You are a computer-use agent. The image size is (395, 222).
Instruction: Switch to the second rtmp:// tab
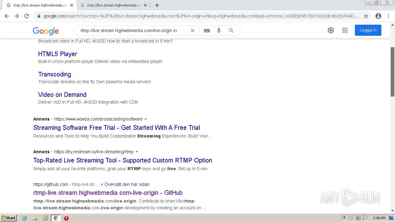click(x=114, y=5)
